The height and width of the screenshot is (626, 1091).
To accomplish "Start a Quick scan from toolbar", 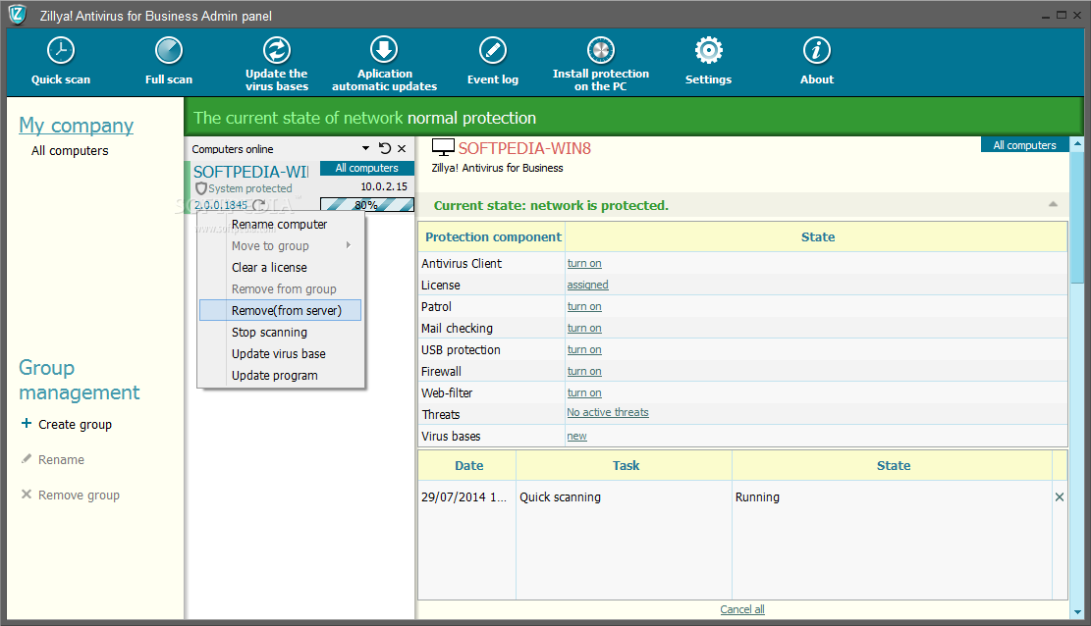I will 61,61.
